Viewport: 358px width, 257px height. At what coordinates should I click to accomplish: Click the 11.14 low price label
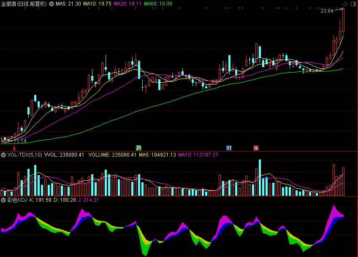pos(20,141)
